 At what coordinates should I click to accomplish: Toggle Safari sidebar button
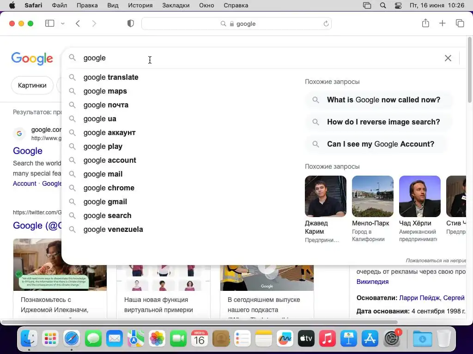tap(49, 24)
